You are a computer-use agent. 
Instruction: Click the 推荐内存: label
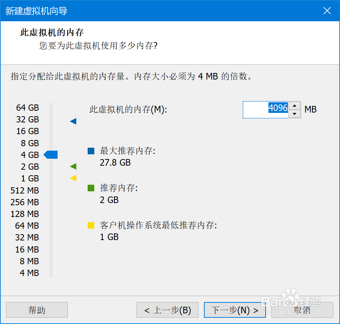[x=119, y=188]
